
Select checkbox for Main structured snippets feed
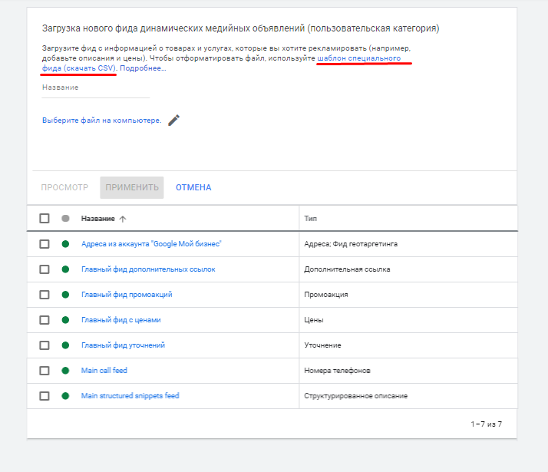[45, 396]
